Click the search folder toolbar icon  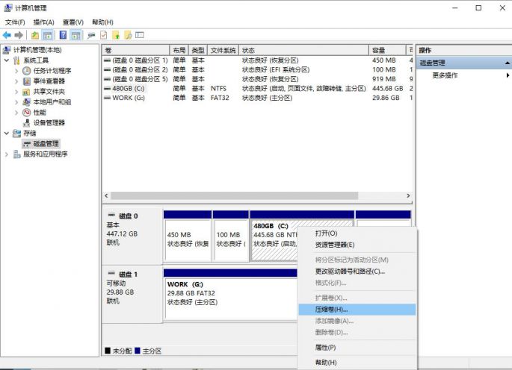tap(128, 35)
